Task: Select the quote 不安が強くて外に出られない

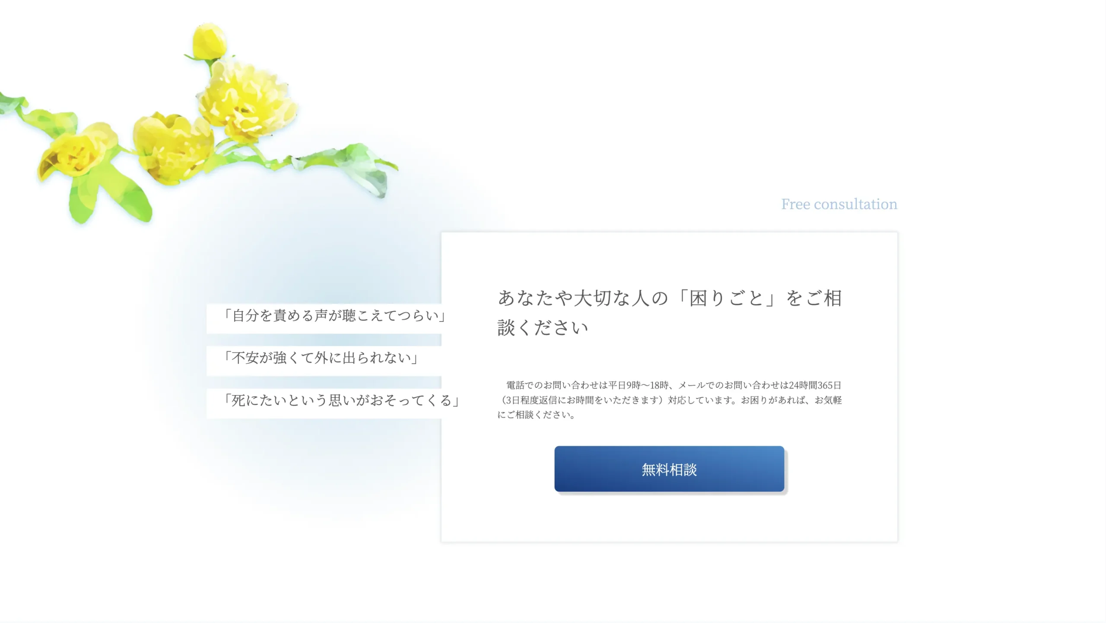Action: [320, 358]
